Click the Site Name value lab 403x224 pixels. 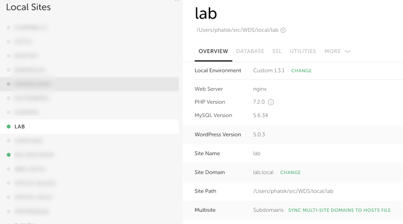point(257,153)
